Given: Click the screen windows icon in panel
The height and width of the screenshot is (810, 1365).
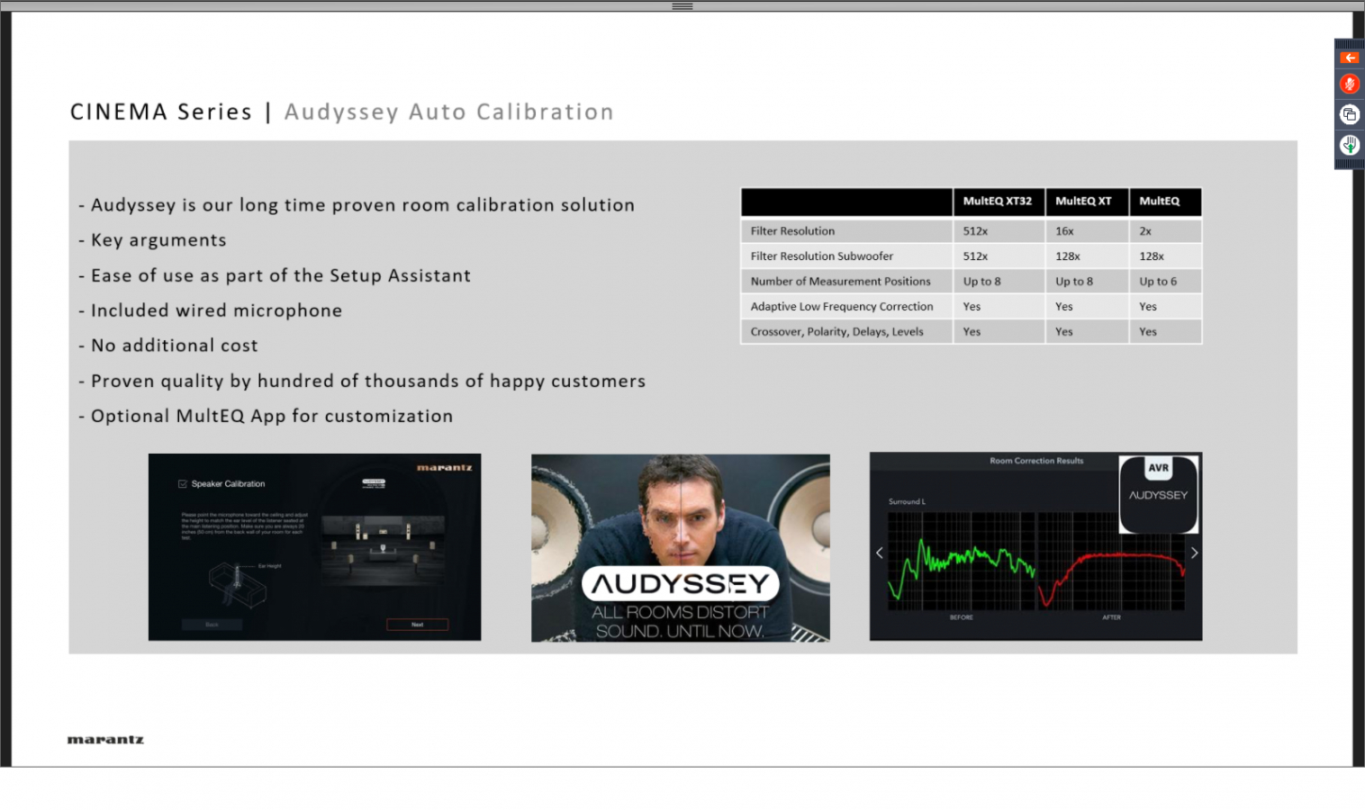Looking at the screenshot, I should (x=1349, y=114).
